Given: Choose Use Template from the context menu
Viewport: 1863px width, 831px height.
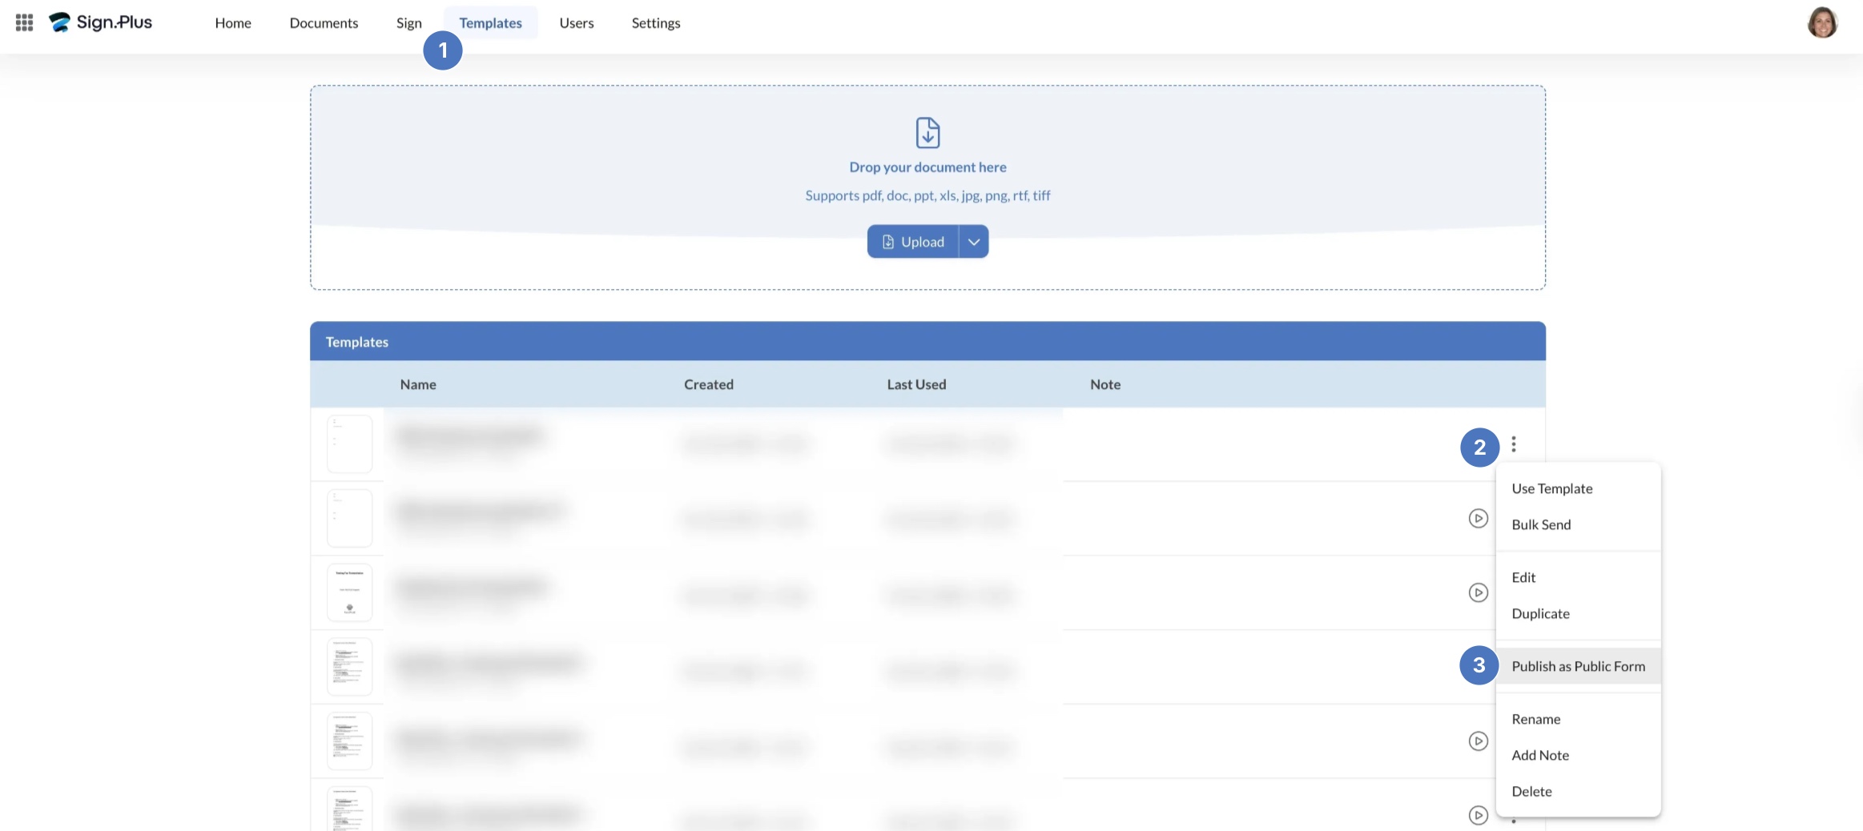Looking at the screenshot, I should 1551,488.
